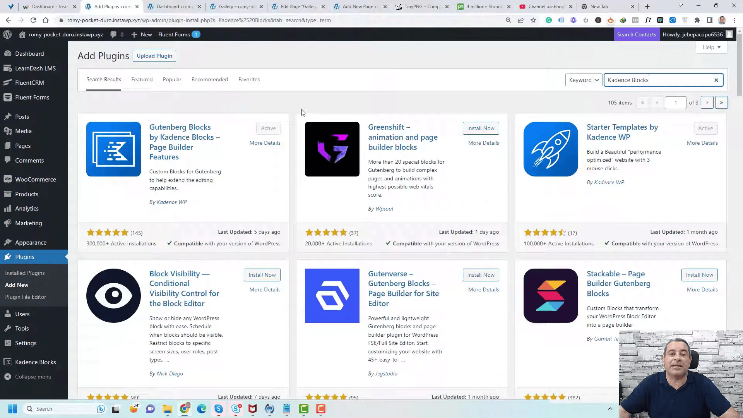
Task: Switch to Featured plugins tab
Action: coord(142,80)
